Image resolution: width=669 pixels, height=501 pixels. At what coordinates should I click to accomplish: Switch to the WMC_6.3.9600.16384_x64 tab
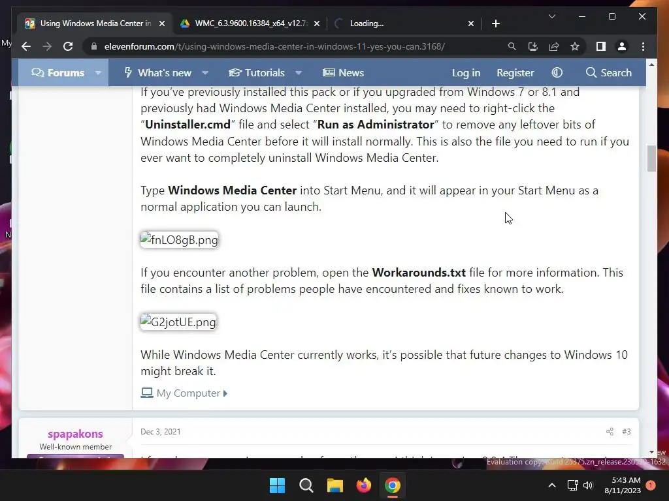(250, 23)
